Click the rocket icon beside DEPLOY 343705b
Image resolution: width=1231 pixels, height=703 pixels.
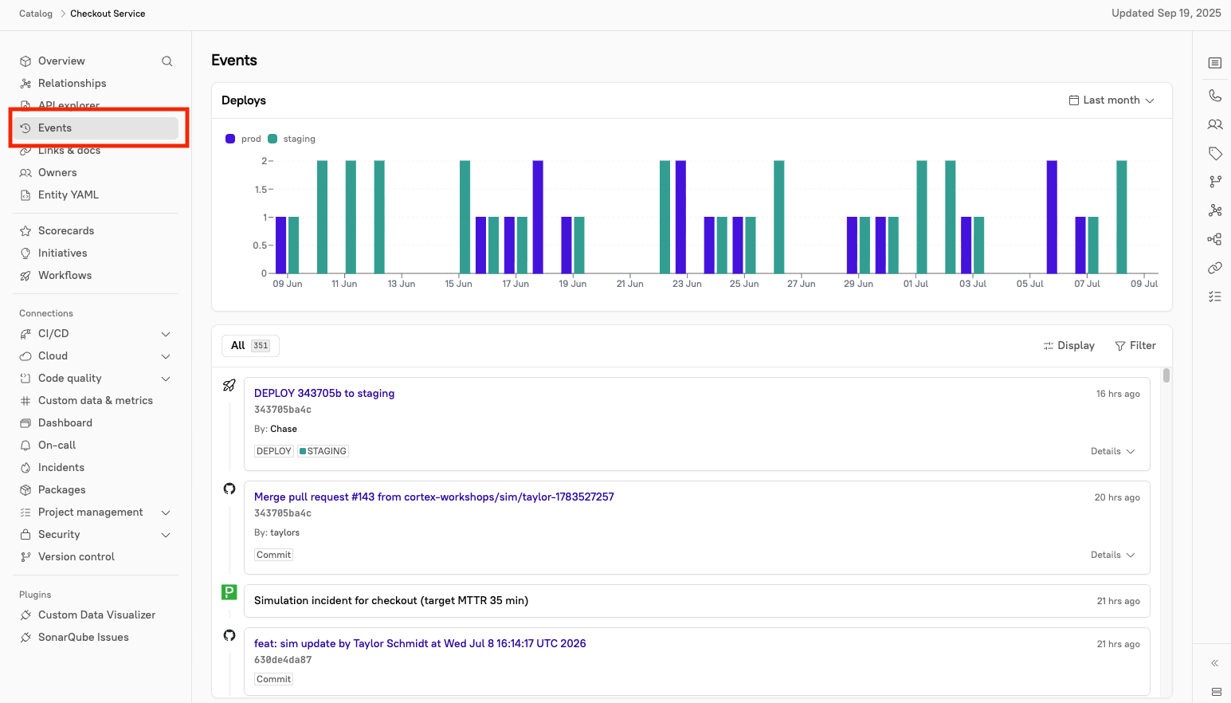[x=229, y=385]
